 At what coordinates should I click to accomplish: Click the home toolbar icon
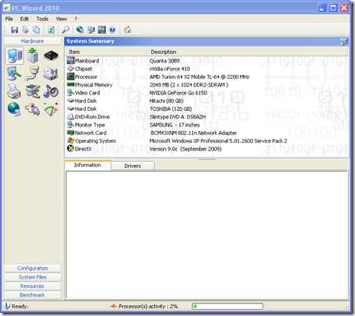tap(127, 30)
